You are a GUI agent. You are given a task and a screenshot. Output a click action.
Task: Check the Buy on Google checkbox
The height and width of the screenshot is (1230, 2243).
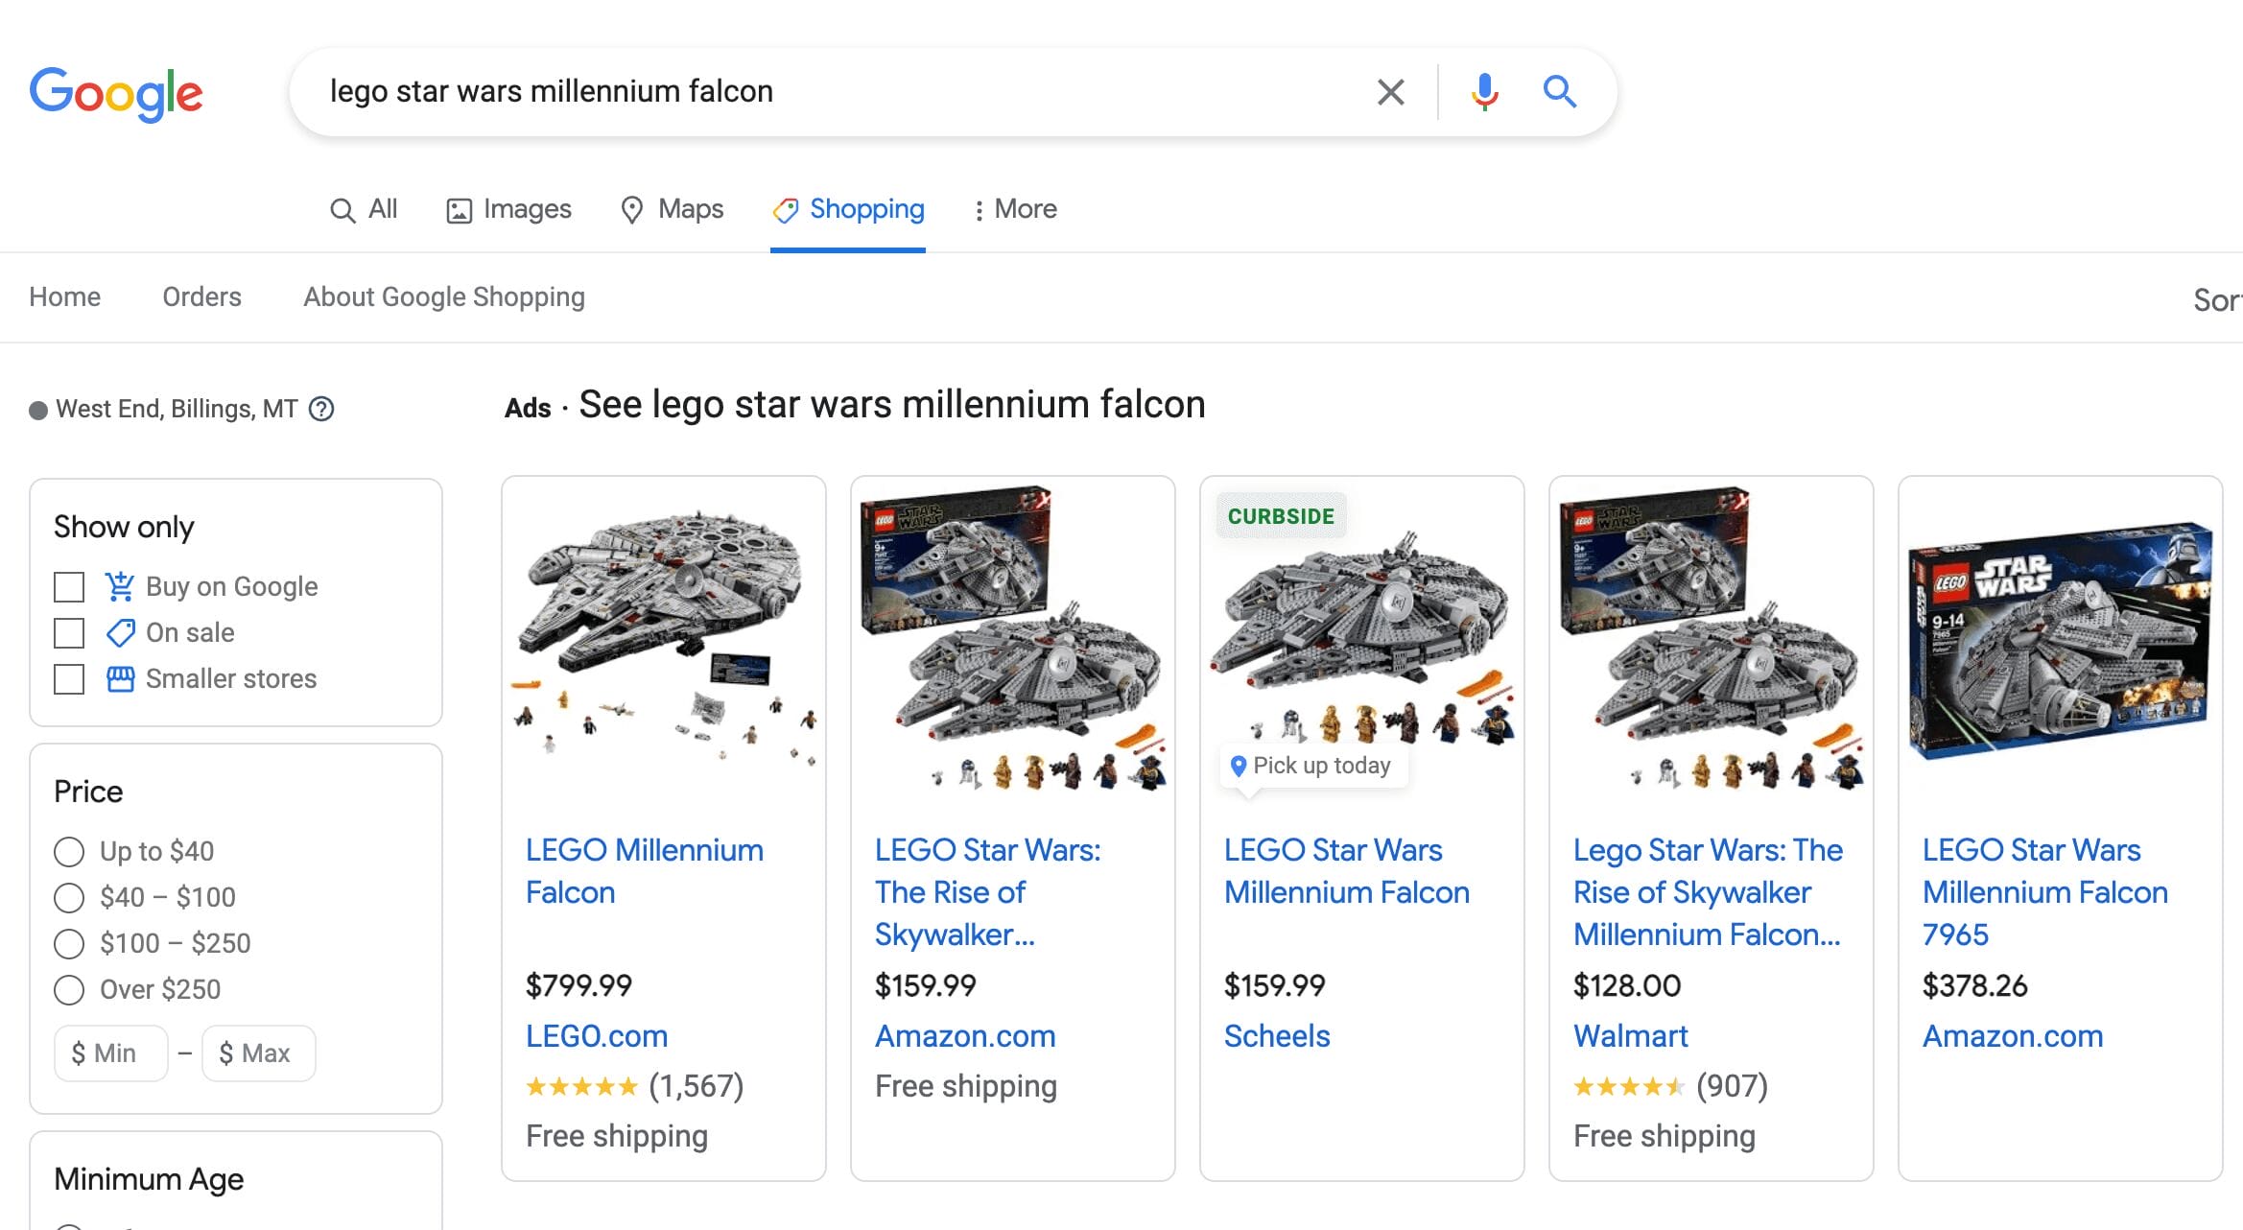pos(69,586)
